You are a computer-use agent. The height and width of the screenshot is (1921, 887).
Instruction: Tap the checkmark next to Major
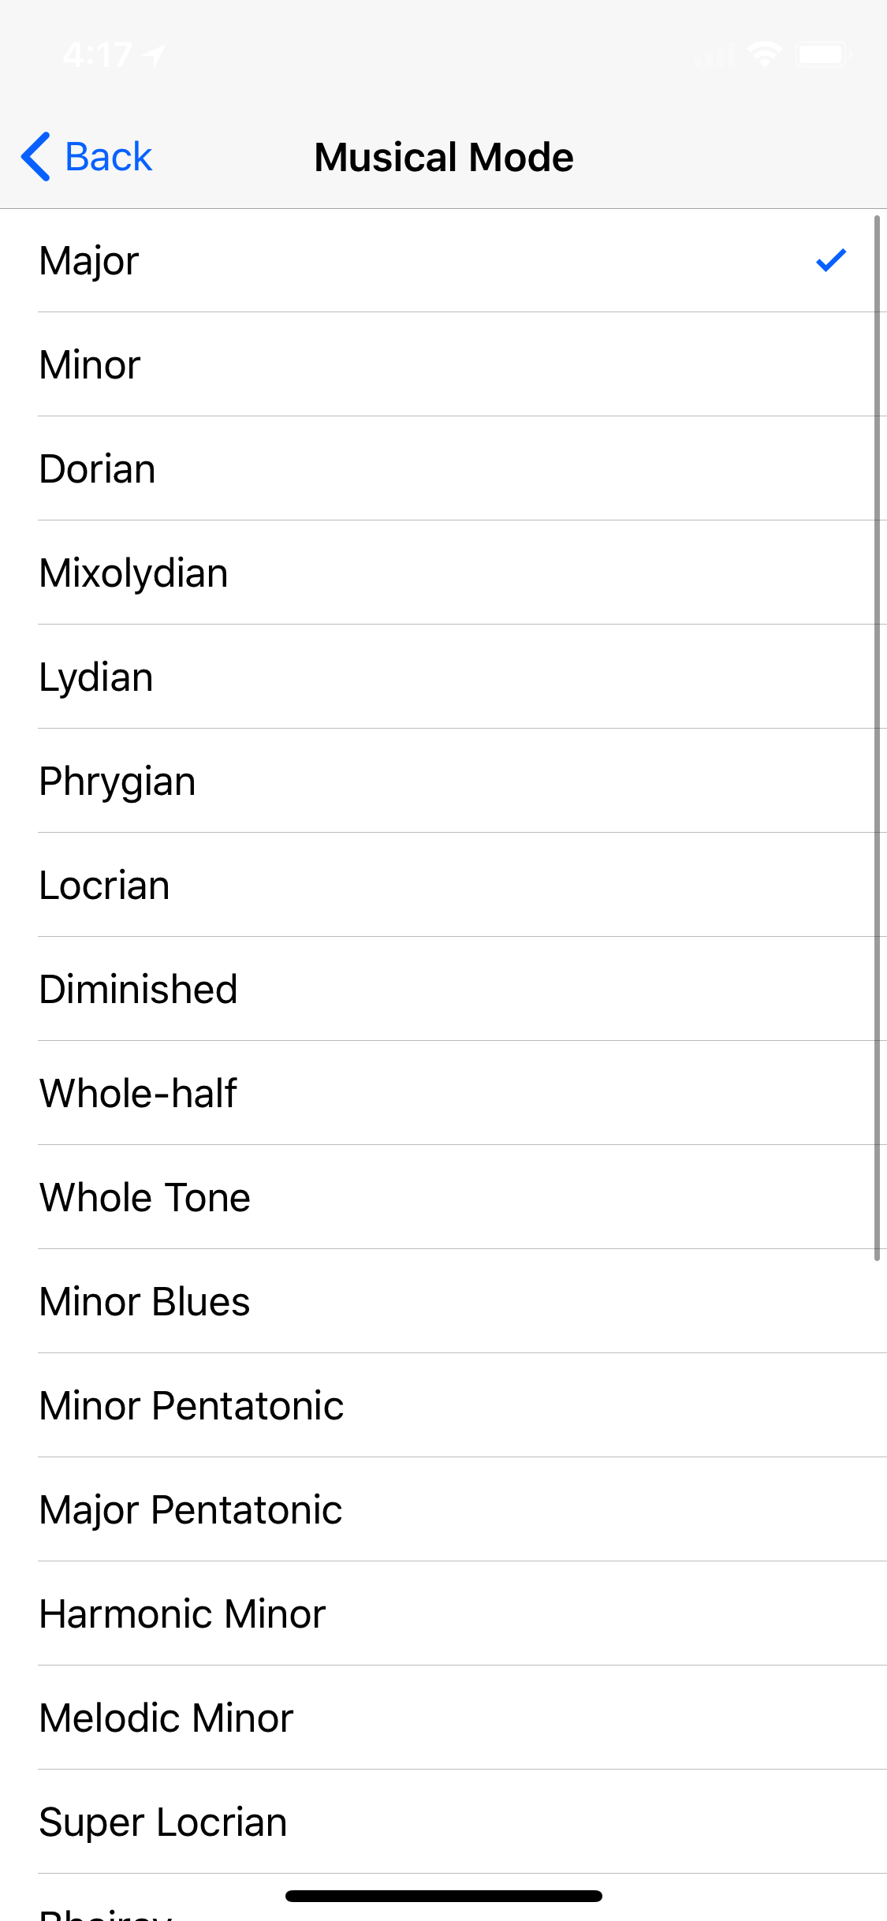pos(830,261)
